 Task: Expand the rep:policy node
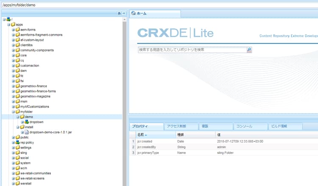[13, 143]
